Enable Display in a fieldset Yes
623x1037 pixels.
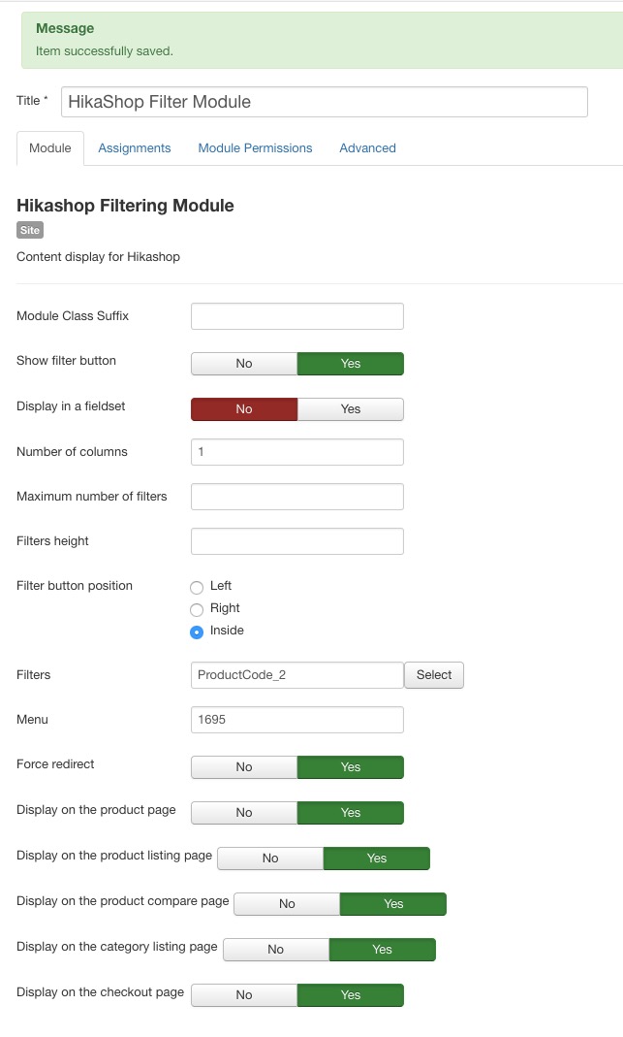350,409
